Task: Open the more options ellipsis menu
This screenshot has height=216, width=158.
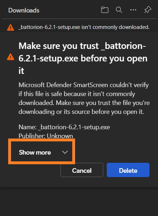Action: (133, 10)
